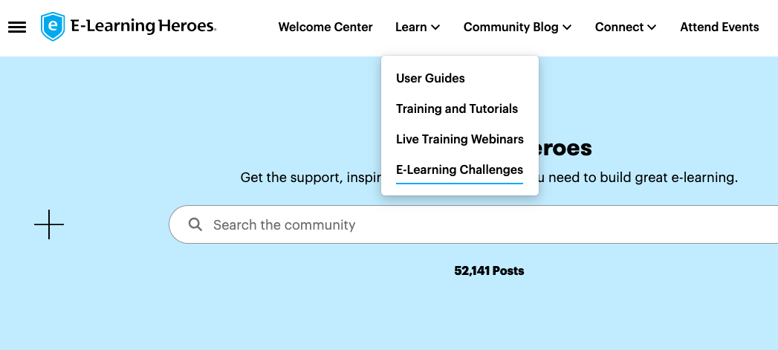Collapse the Learn dropdown chevron

[x=436, y=27]
